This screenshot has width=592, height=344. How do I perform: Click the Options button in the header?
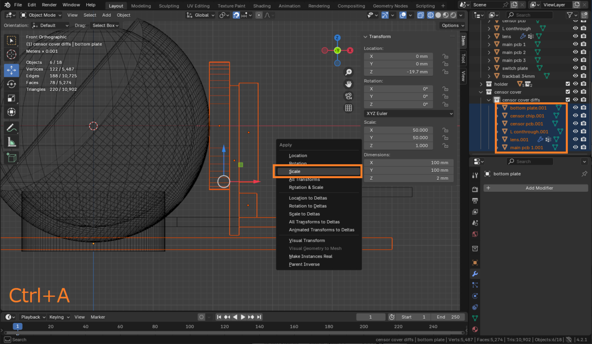click(452, 26)
